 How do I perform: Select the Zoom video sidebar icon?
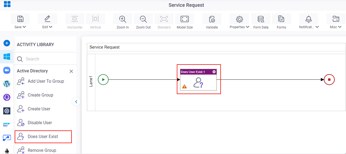(7, 70)
